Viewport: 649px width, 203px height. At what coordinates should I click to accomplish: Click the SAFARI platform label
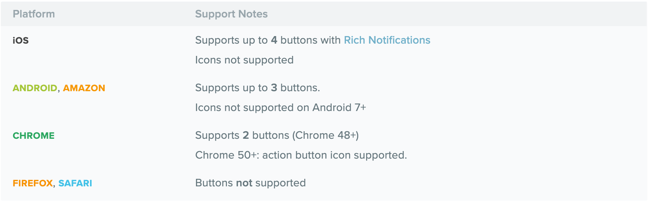(75, 183)
